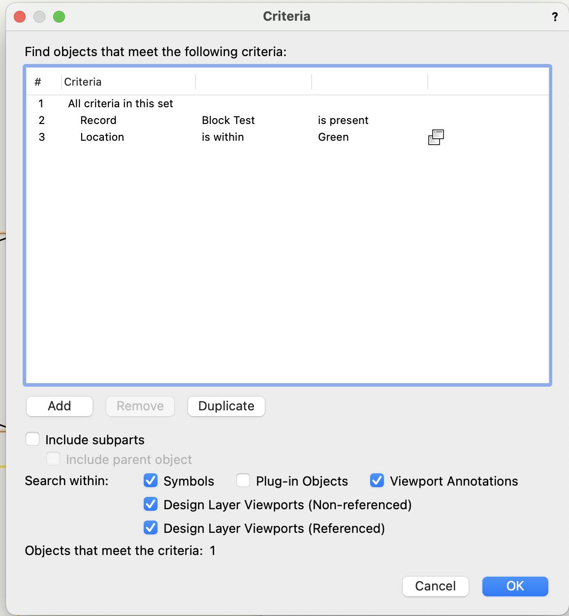
Task: Open the help question mark icon
Action: (555, 17)
